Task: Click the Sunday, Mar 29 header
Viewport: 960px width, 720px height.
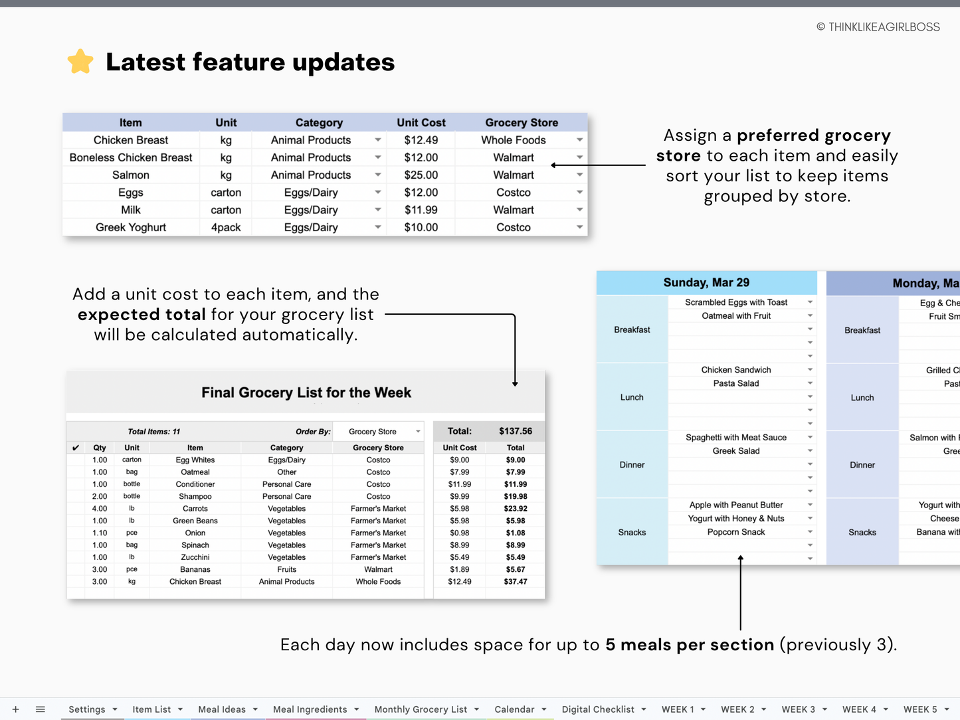Action: coord(706,283)
